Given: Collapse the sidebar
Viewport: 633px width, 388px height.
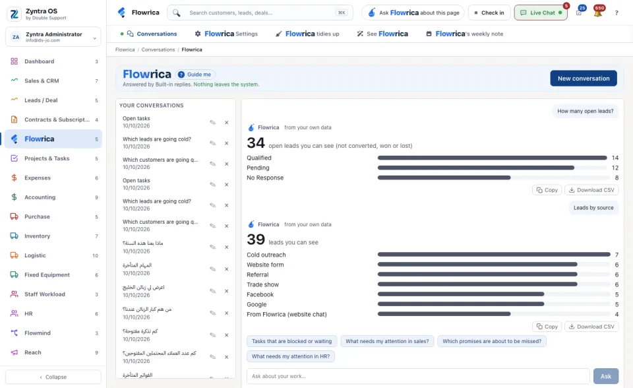Looking at the screenshot, I should (53, 377).
